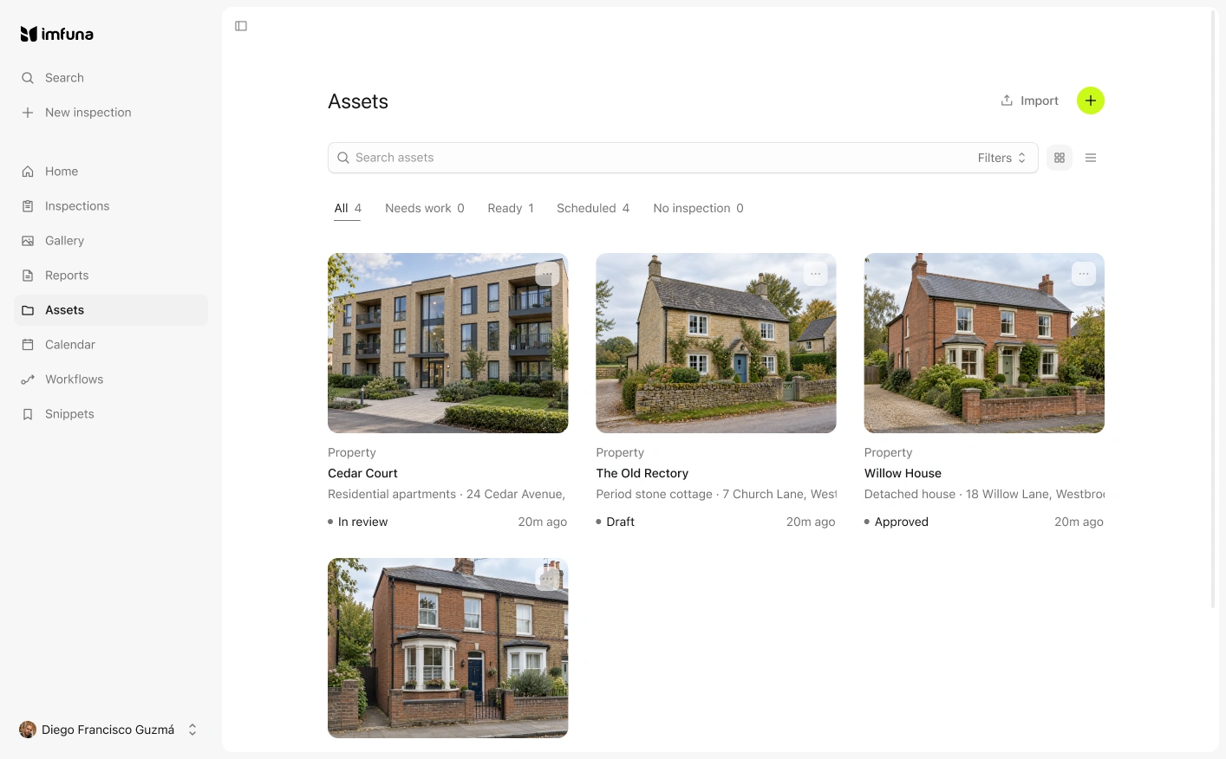The image size is (1226, 759).
Task: Open the Cedar Court property thumbnail
Action: pyautogui.click(x=447, y=343)
